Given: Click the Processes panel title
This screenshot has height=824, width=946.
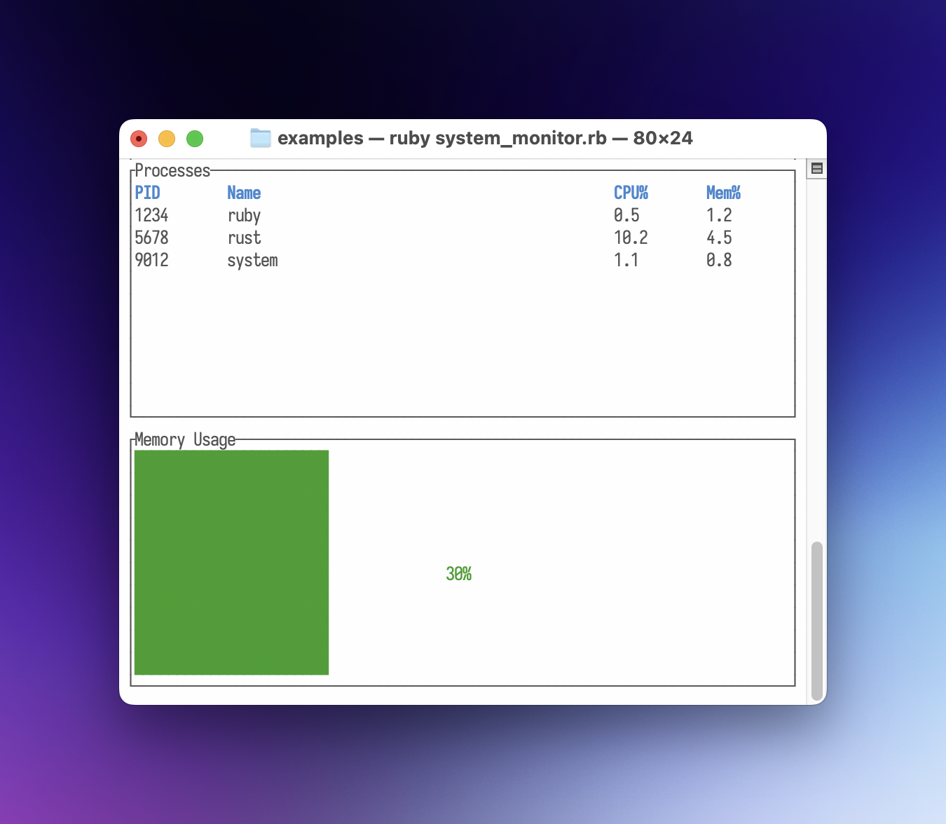Looking at the screenshot, I should coord(172,170).
